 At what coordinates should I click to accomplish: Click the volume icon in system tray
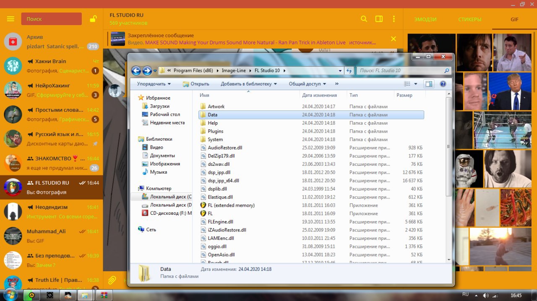tap(485, 295)
